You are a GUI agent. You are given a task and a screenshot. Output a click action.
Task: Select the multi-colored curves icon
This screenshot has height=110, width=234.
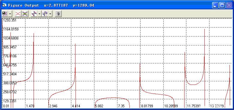pyautogui.click(x=25, y=14)
